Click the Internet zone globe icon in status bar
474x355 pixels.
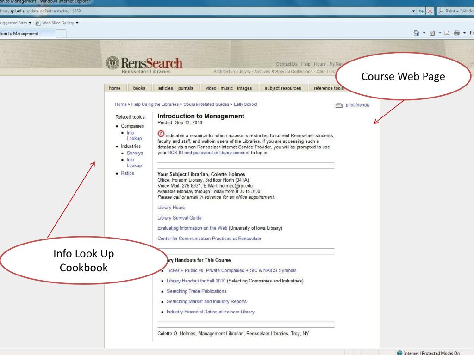399,353
